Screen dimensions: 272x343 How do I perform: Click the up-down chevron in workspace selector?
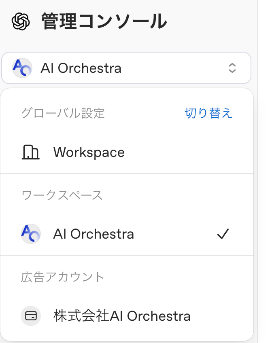(x=232, y=68)
